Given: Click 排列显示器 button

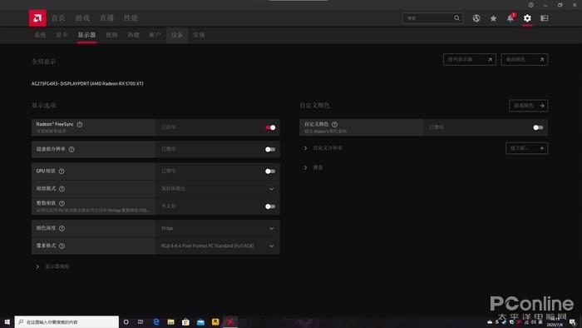Looking at the screenshot, I should [x=470, y=59].
